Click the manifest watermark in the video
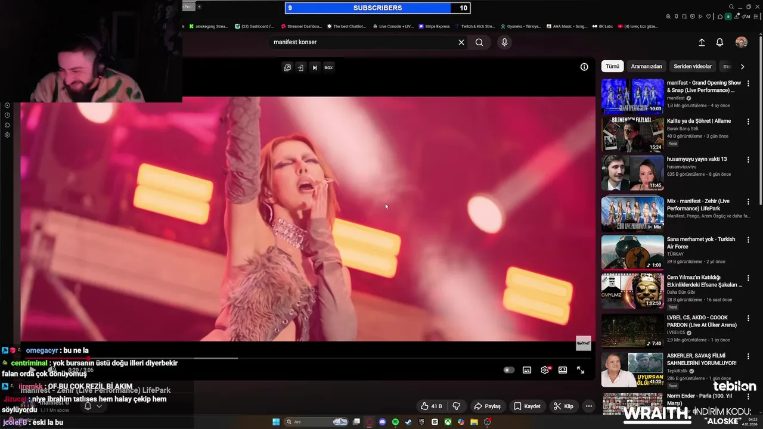Screen dimensions: 763x429 tap(584, 343)
